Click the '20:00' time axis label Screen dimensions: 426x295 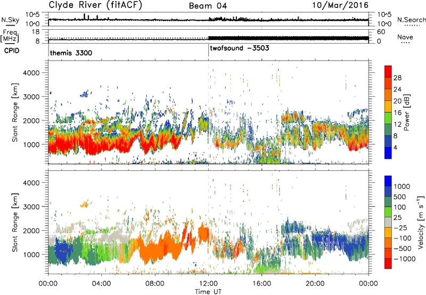pyautogui.click(x=315, y=284)
